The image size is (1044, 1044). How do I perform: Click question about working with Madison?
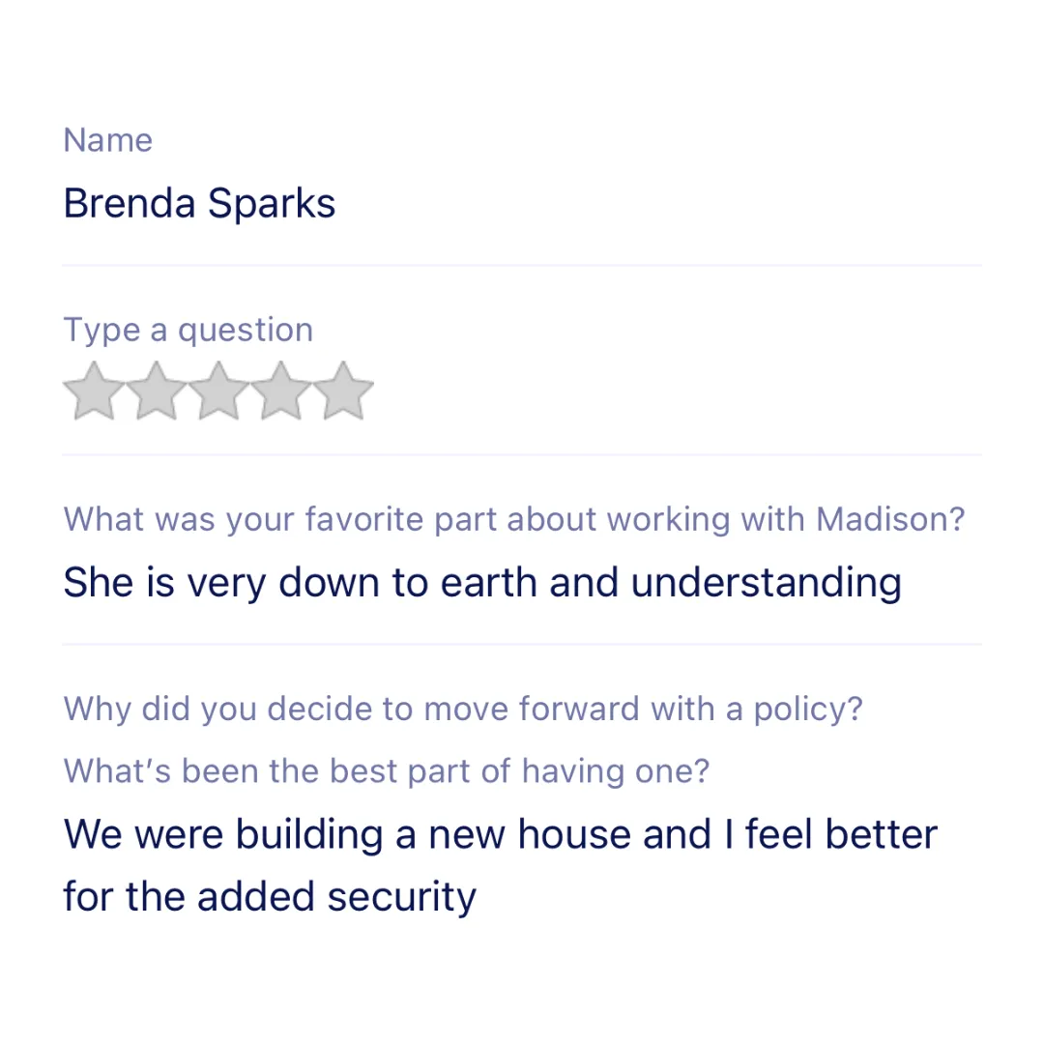(x=514, y=519)
